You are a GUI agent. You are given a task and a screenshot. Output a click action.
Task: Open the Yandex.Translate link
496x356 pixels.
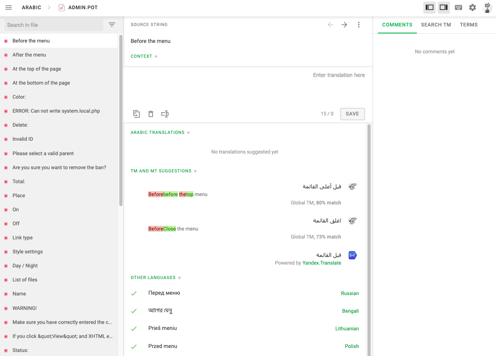tap(321, 263)
